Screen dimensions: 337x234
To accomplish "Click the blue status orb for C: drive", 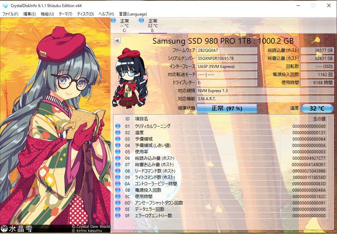I will point(113,21).
